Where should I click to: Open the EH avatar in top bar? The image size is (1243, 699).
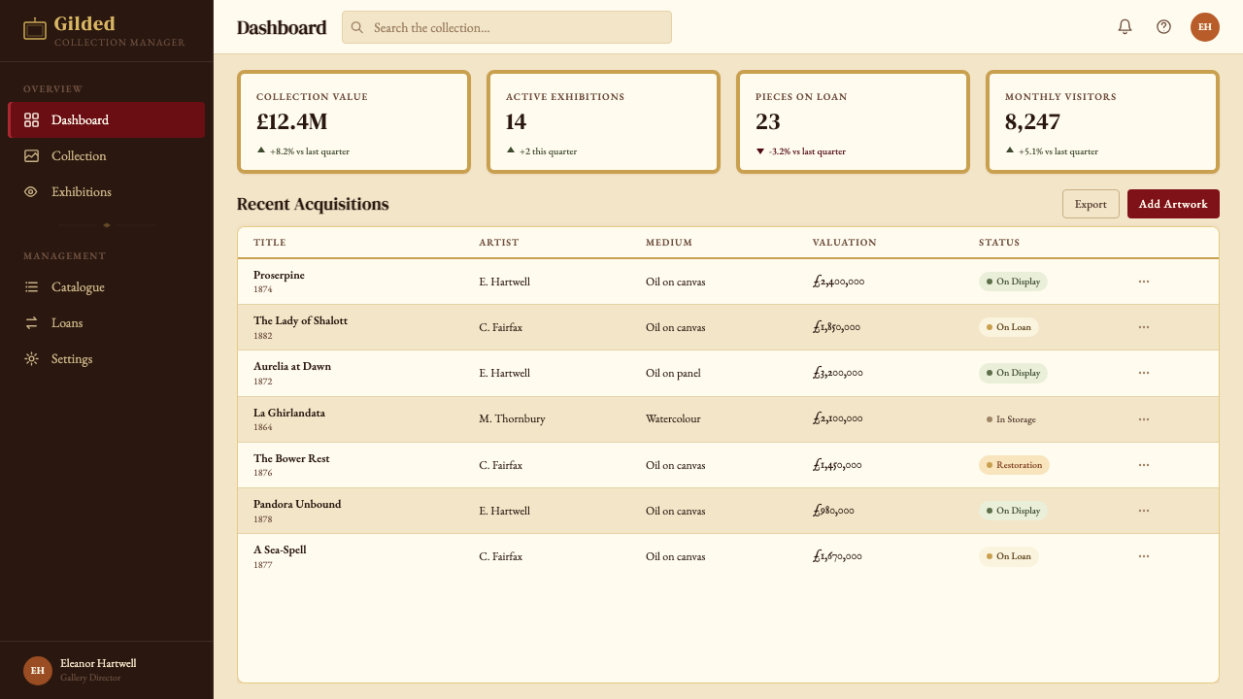click(x=1205, y=27)
